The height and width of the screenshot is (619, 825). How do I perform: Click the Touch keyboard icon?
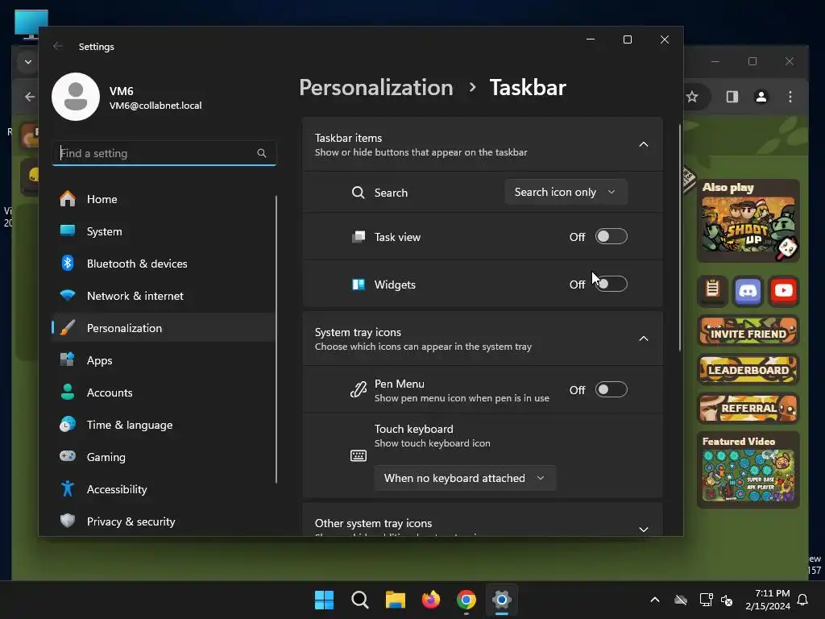point(359,455)
